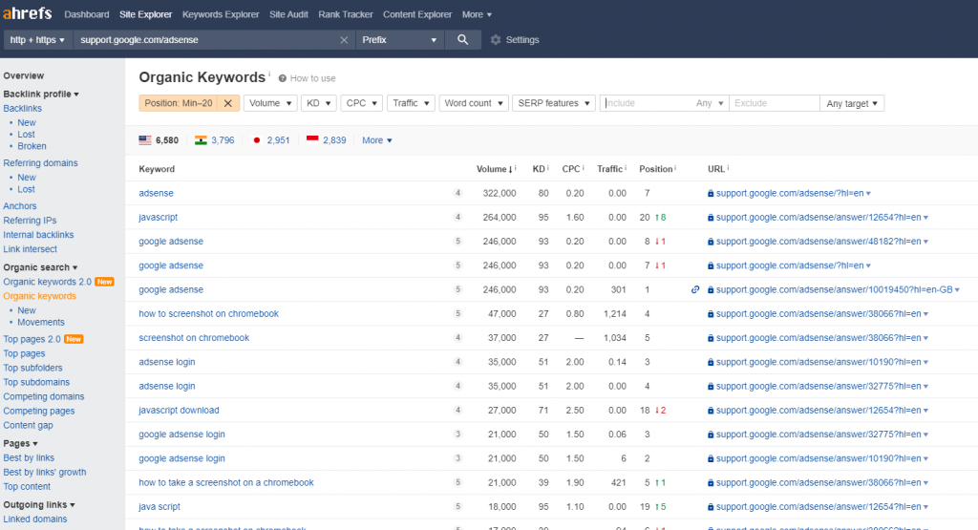Open Organic keywords 2.0 link

pos(48,282)
